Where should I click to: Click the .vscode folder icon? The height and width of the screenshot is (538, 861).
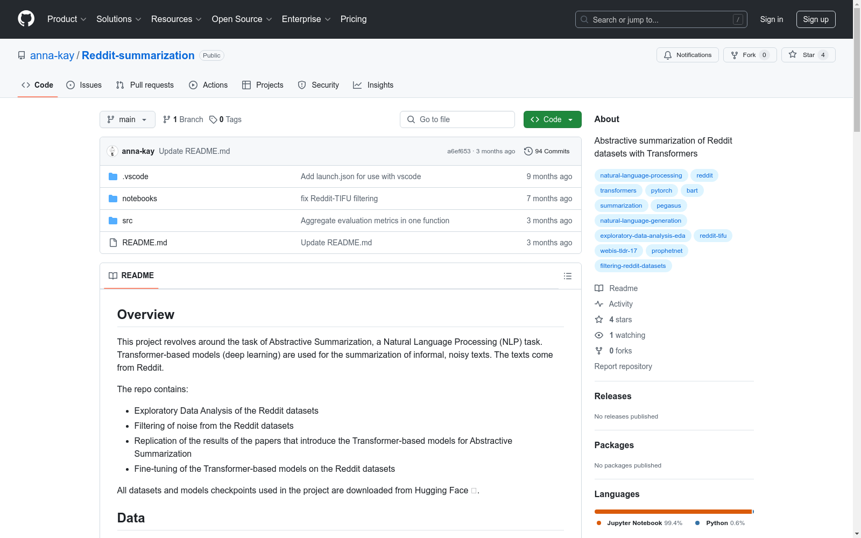click(113, 176)
